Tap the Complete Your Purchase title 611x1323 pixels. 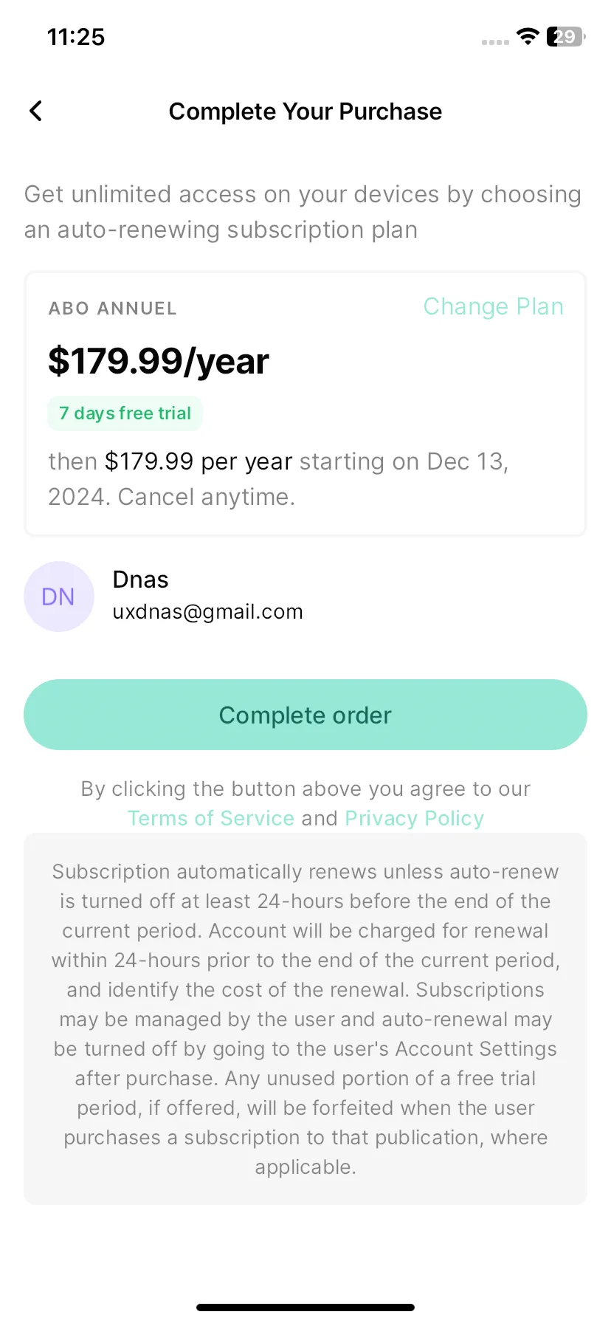pos(305,111)
